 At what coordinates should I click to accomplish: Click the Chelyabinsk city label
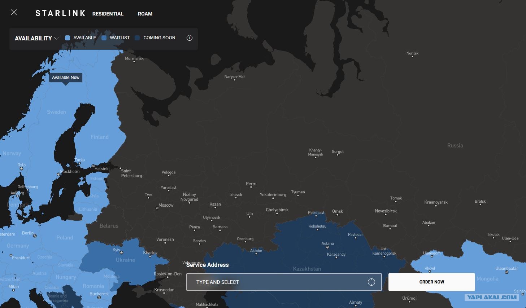point(277,210)
